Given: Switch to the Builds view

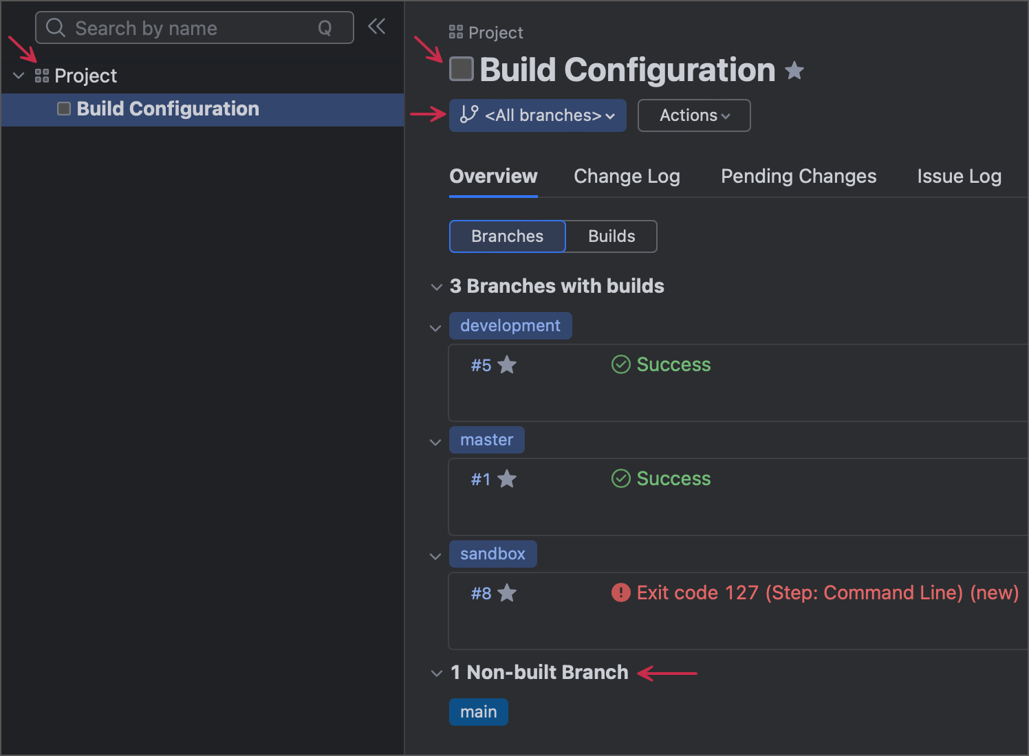Looking at the screenshot, I should (x=611, y=236).
